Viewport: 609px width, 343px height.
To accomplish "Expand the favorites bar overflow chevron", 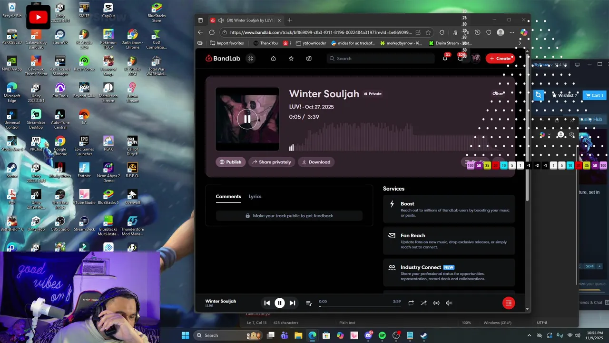I will (520, 43).
